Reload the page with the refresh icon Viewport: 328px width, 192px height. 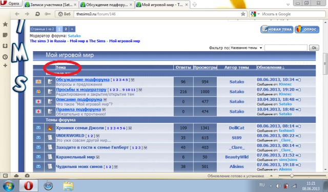[37, 14]
